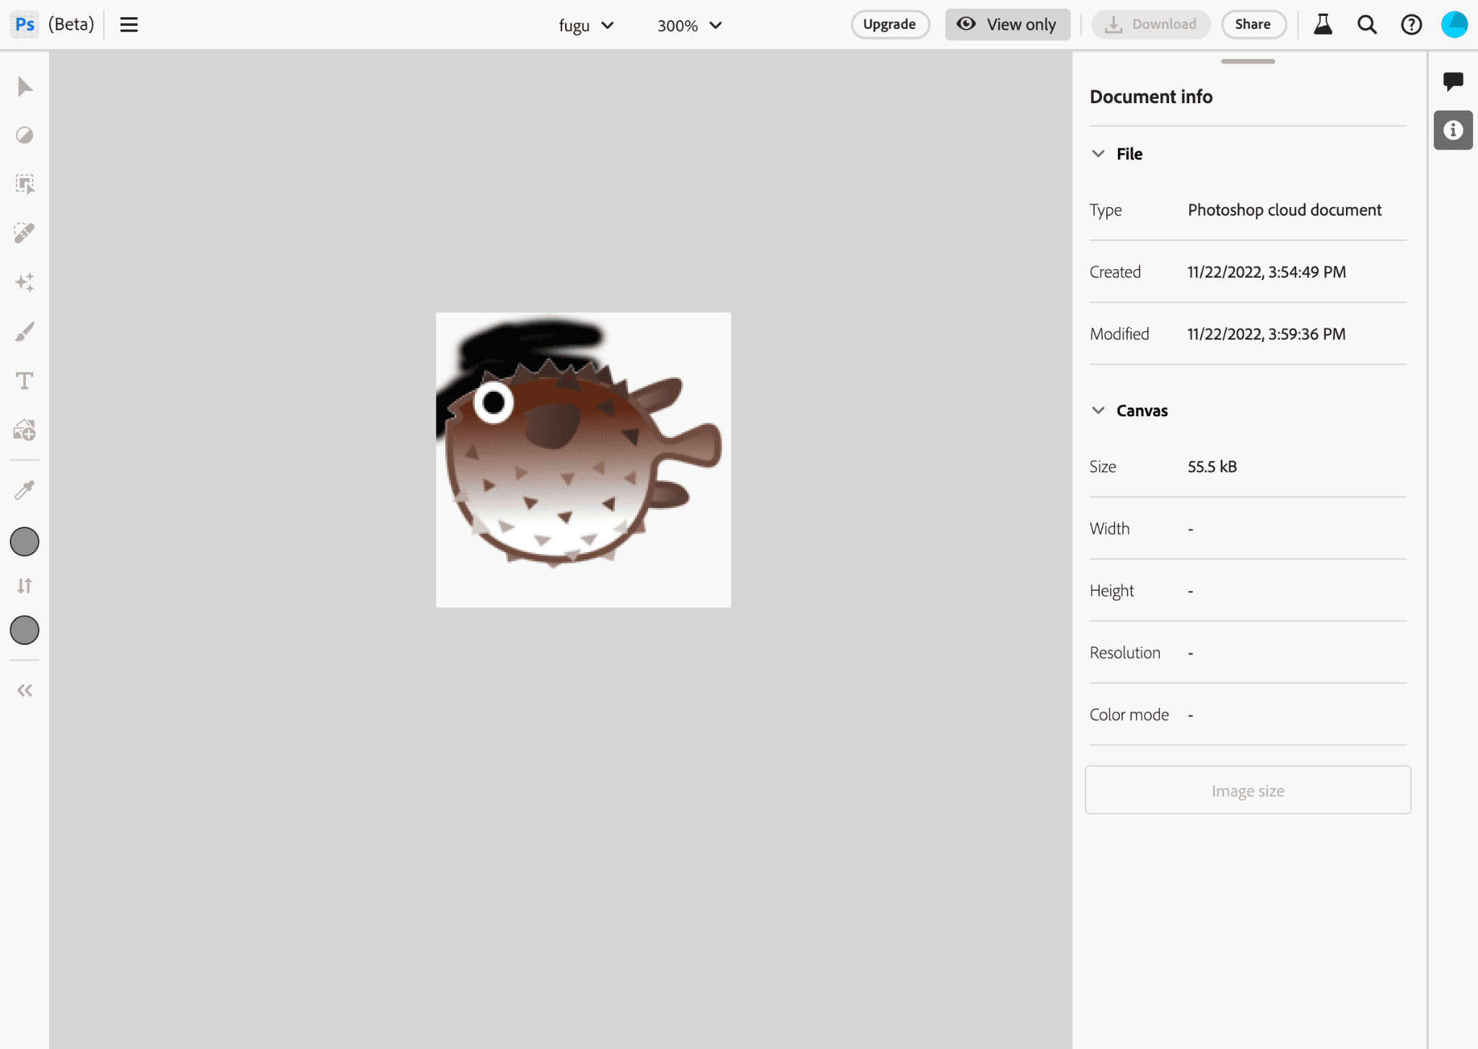
Task: Toggle the foreground color swatch
Action: click(x=25, y=542)
